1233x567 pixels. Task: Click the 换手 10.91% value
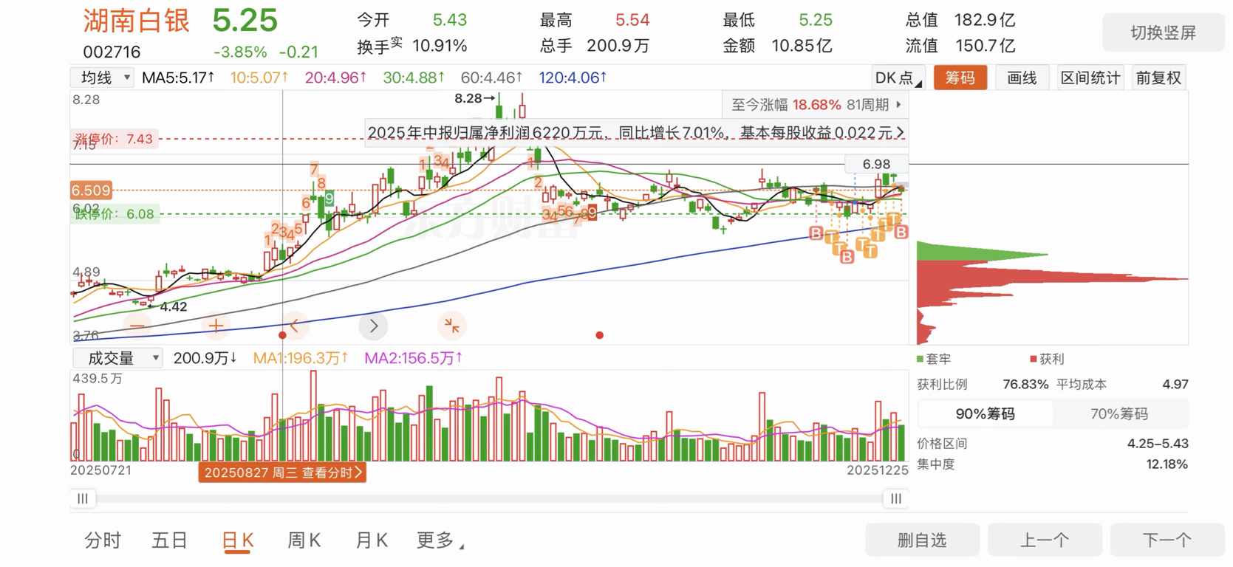440,46
